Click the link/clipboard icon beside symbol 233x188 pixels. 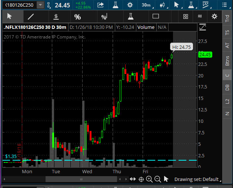point(49,5)
